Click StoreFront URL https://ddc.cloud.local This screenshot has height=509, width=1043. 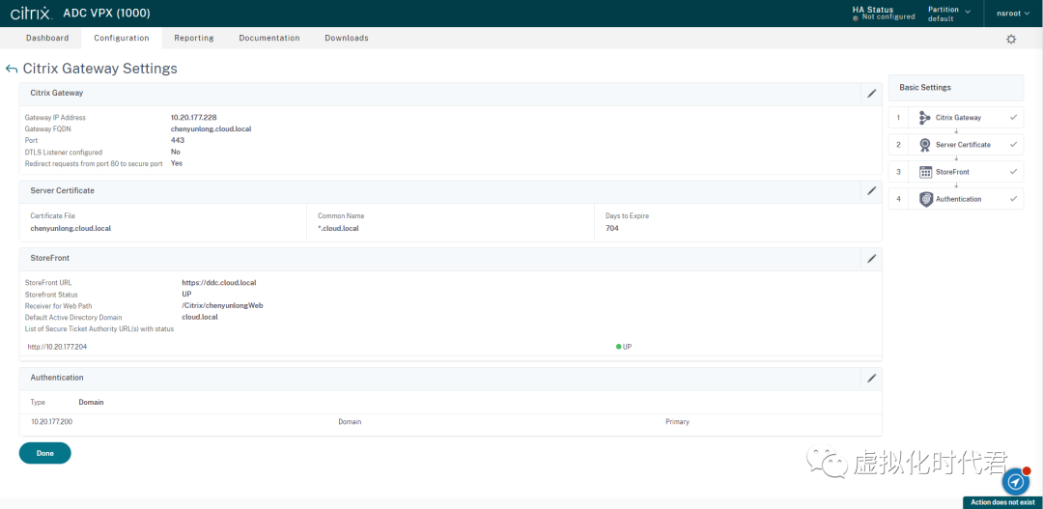tap(219, 283)
